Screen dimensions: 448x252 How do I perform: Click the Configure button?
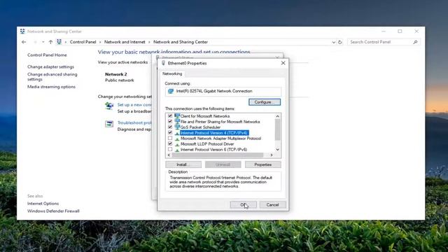click(265, 102)
